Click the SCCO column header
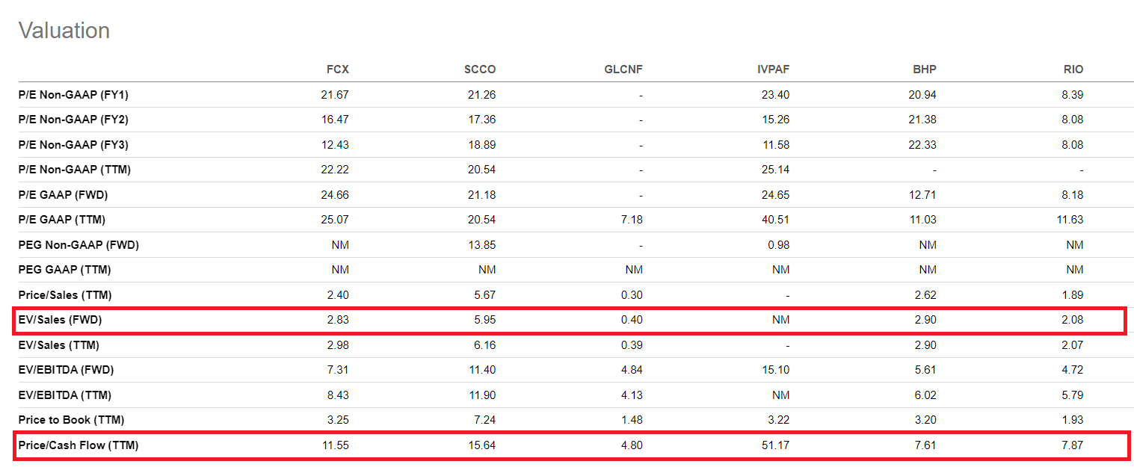1134x473 pixels. coord(480,69)
